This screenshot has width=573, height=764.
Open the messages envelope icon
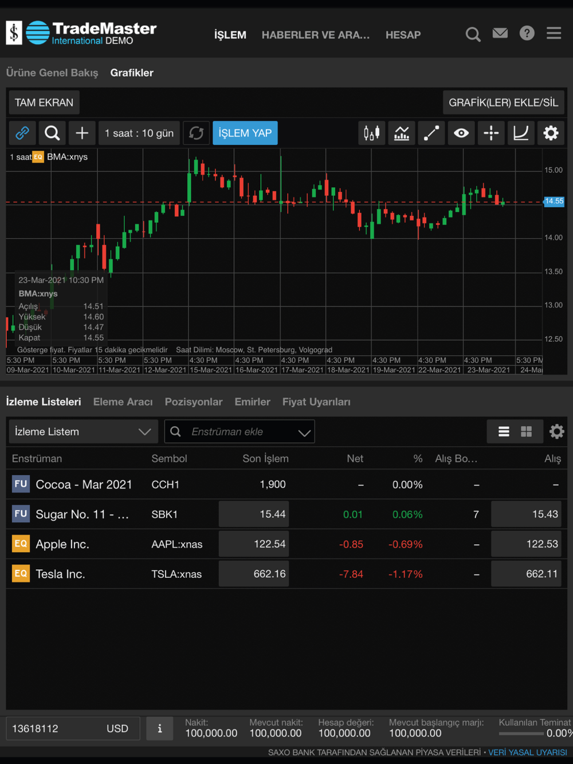500,33
